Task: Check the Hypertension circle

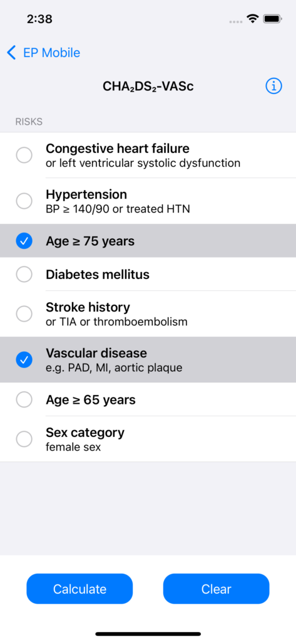Action: click(x=24, y=201)
